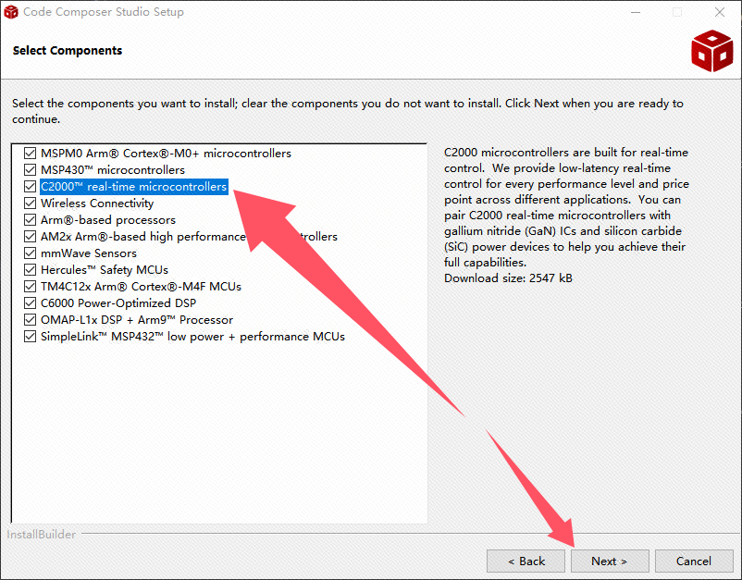Uncheck the MSP430 microcontrollers checkbox

(x=30, y=170)
